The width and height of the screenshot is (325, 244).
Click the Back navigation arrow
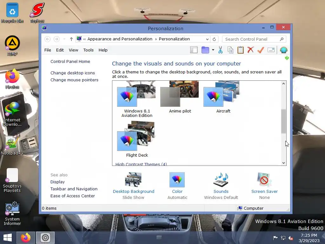click(x=48, y=39)
